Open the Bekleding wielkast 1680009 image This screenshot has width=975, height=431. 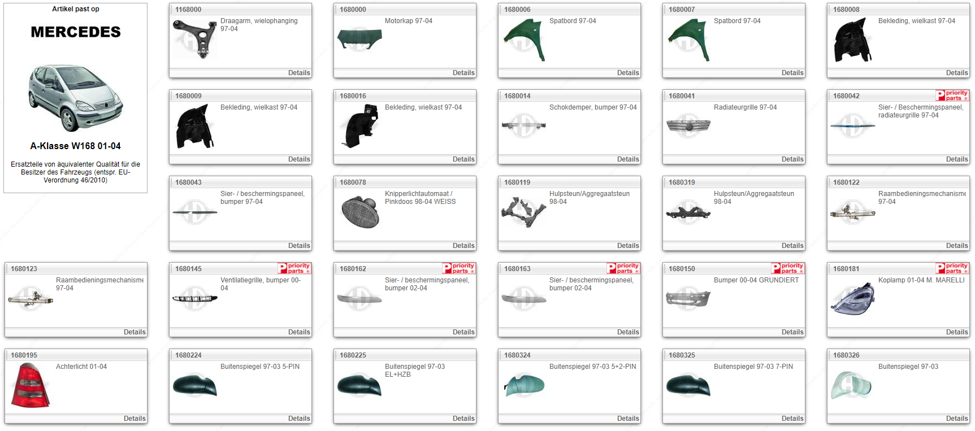195,127
